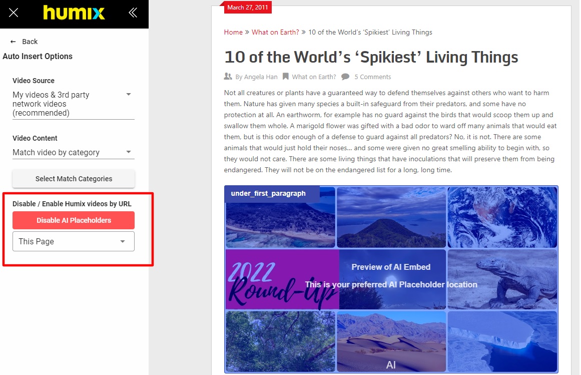Click the Komodo dragon lizard thumbnail
This screenshot has height=375, width=581.
click(x=502, y=279)
